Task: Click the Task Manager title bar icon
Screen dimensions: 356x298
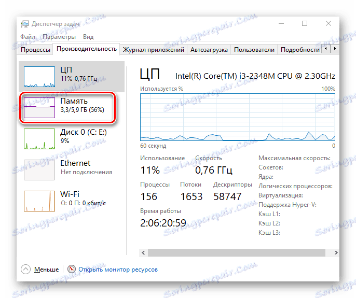Action: click(x=25, y=24)
